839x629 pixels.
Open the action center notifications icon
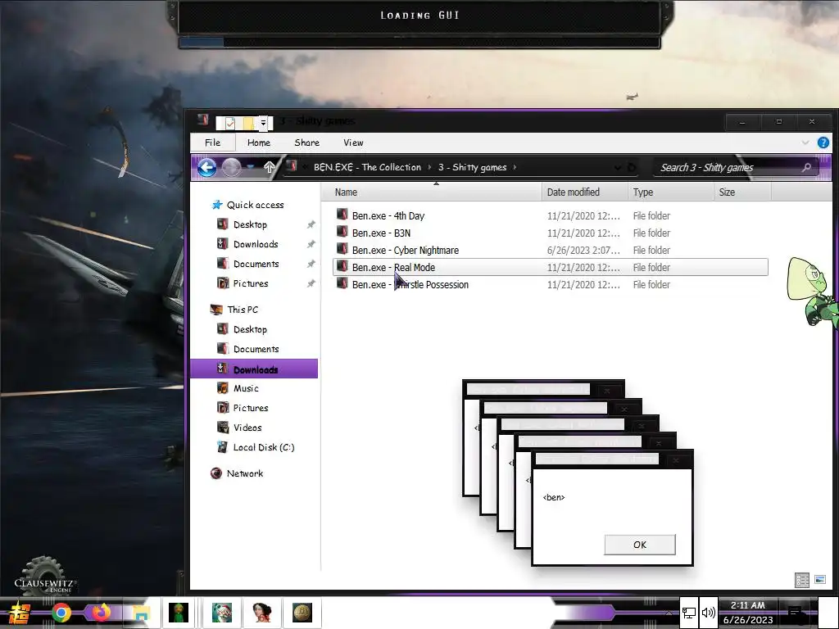click(795, 613)
